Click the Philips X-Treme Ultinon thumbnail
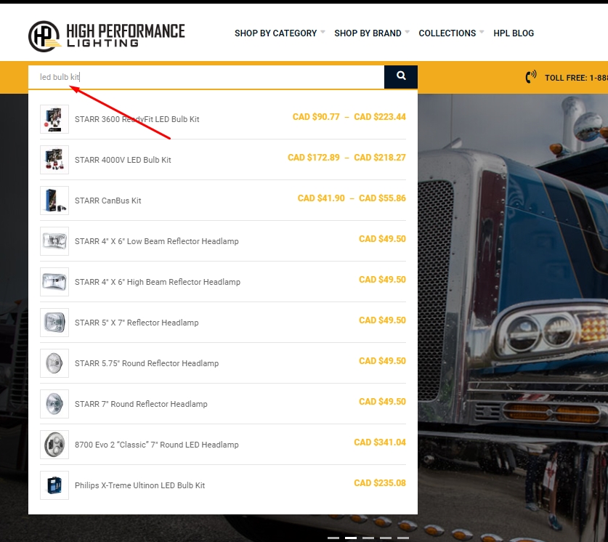The height and width of the screenshot is (542, 608). [x=54, y=485]
